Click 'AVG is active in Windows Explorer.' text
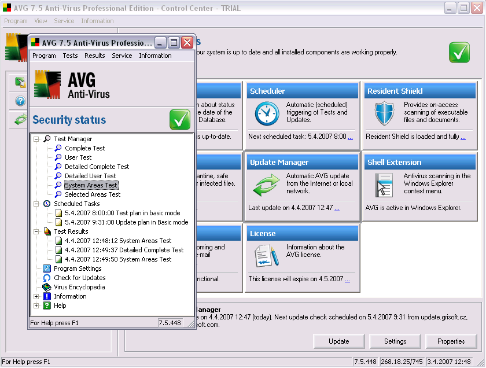Viewport: 486px width, 368px height. coord(413,208)
